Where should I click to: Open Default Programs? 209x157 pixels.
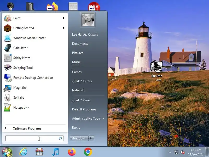(84, 109)
